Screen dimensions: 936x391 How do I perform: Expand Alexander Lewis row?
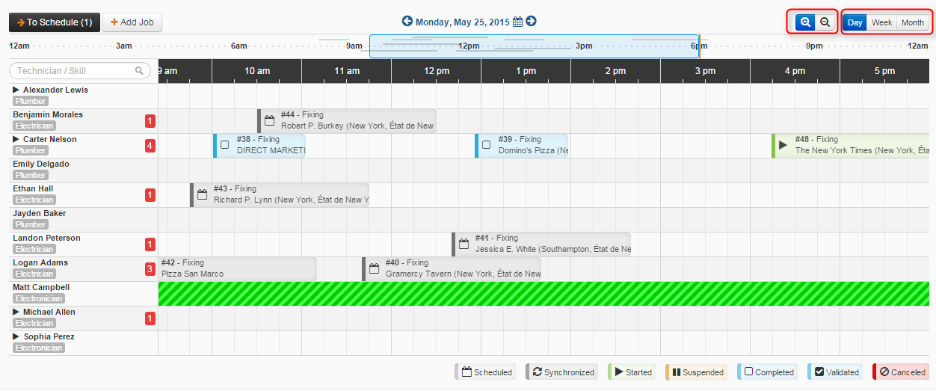coord(16,90)
